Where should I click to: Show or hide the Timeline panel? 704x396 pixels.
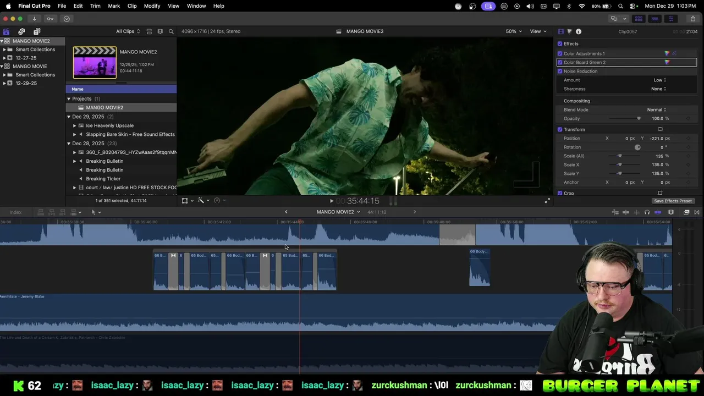[654, 19]
